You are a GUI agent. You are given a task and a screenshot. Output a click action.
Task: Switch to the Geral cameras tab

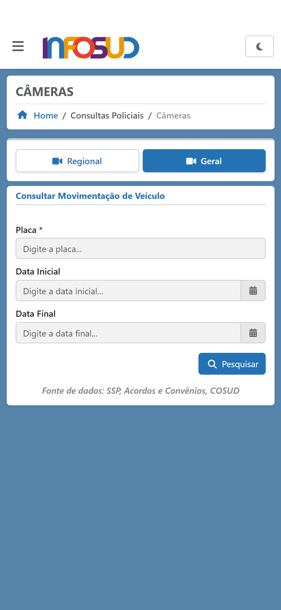tap(204, 161)
